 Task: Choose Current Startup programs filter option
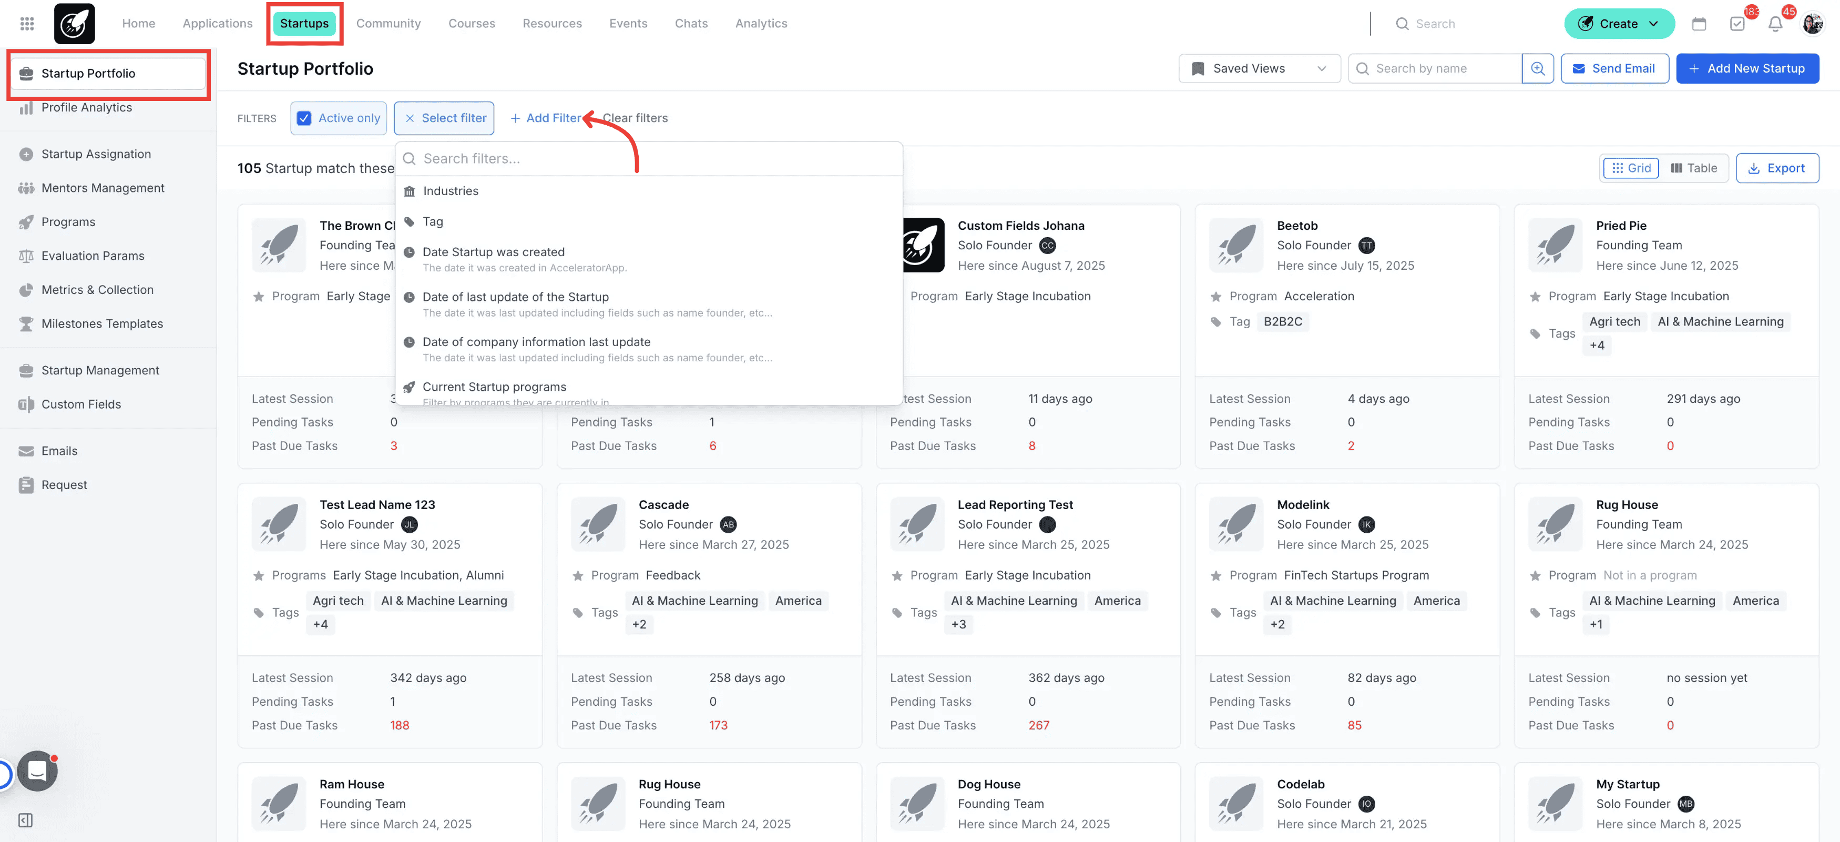coord(649,391)
